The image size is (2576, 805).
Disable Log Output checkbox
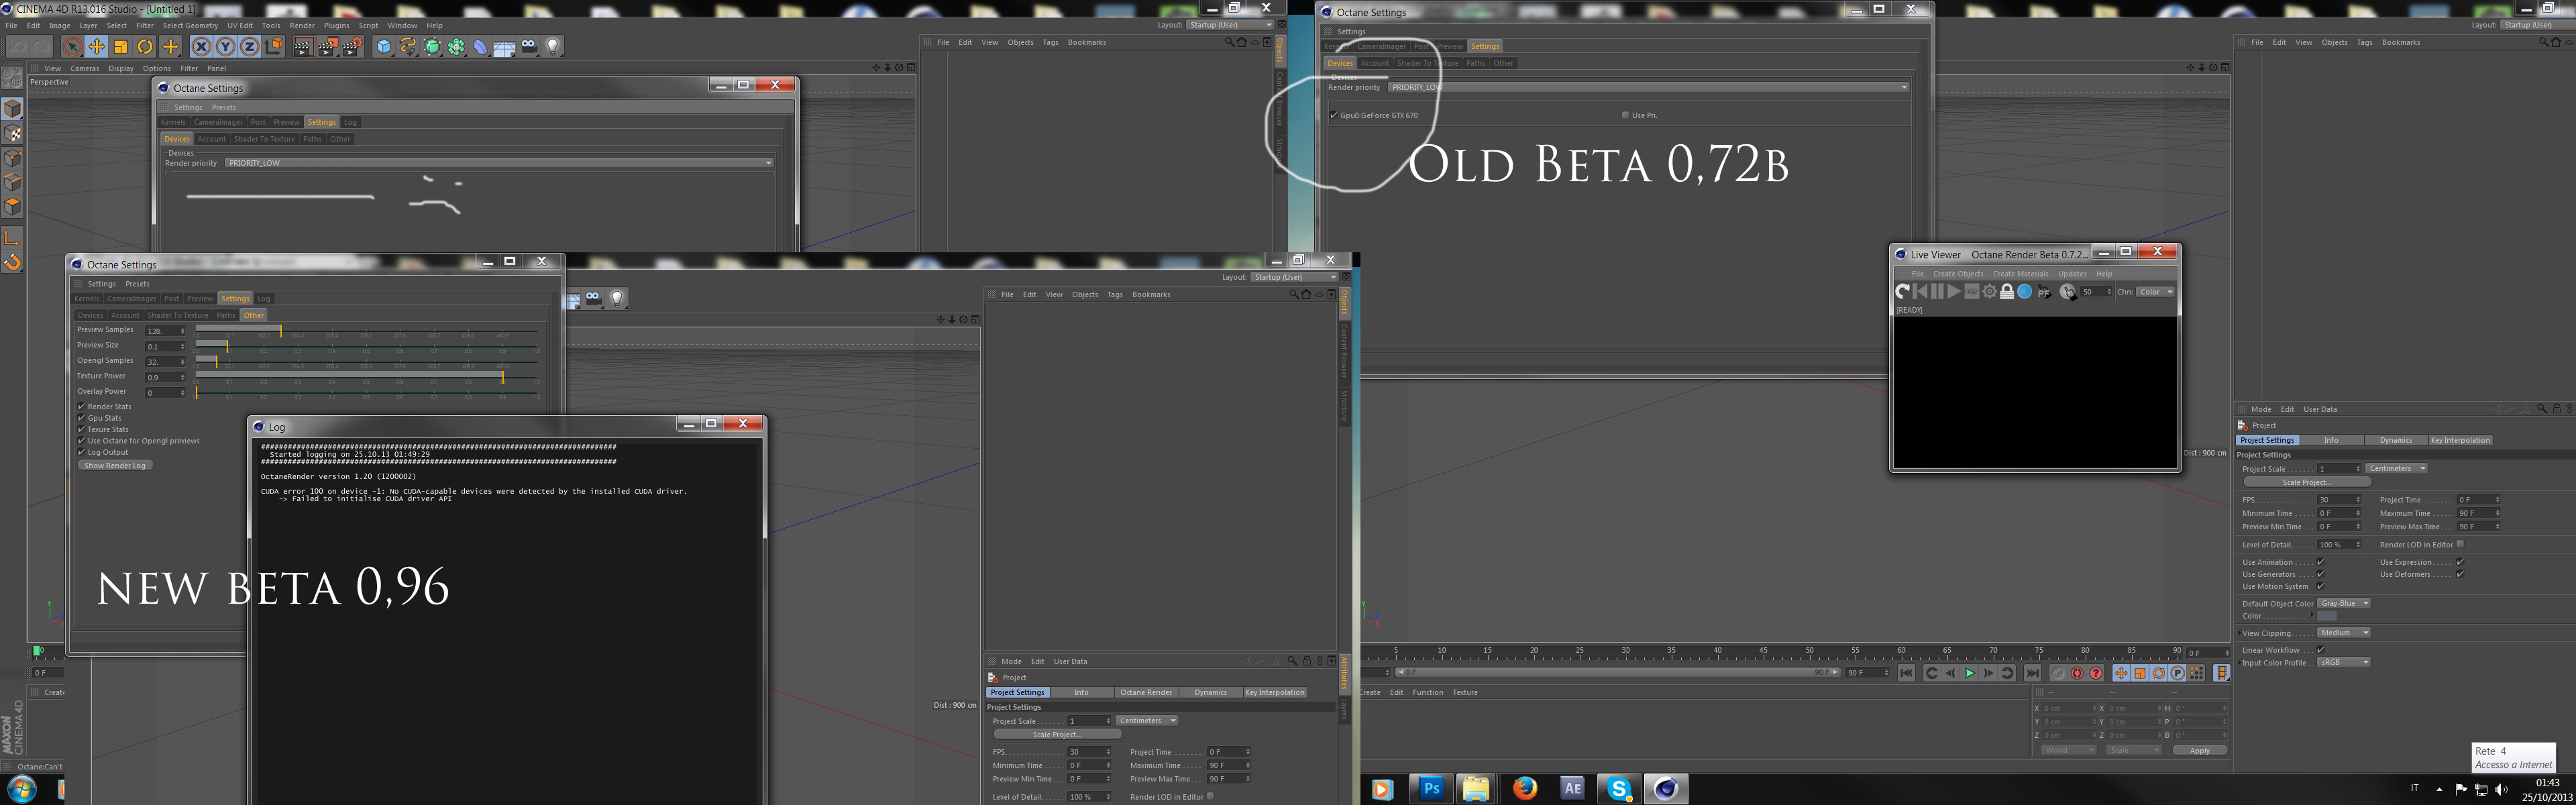coord(82,452)
